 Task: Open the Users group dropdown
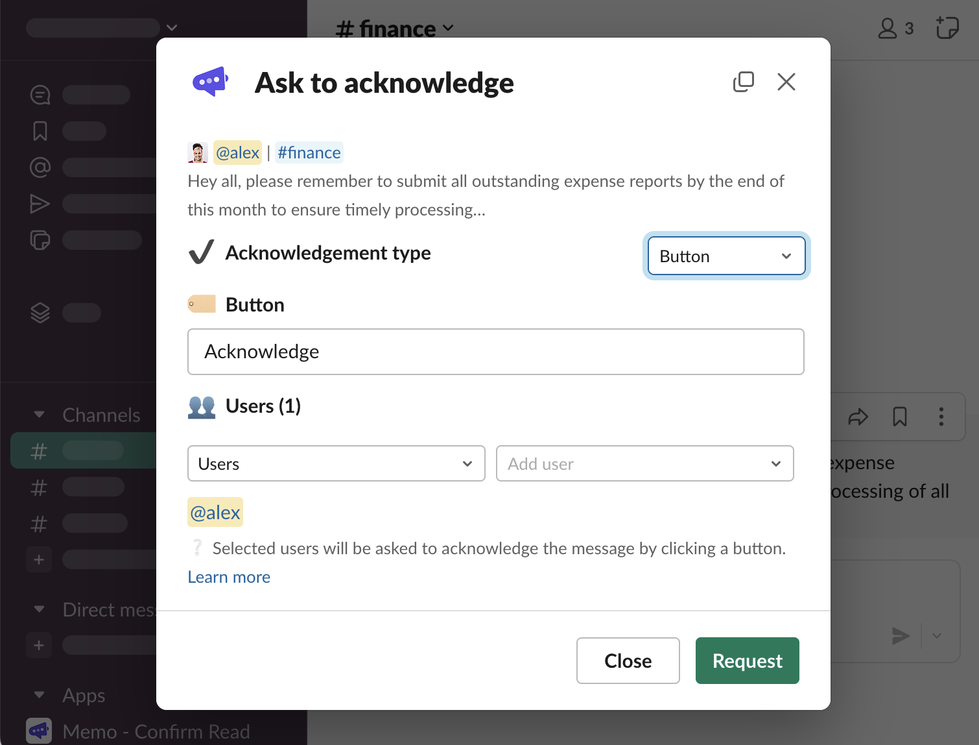pyautogui.click(x=336, y=464)
